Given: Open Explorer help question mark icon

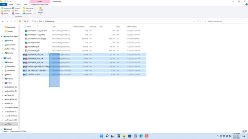Looking at the screenshot, I should point(246,4).
